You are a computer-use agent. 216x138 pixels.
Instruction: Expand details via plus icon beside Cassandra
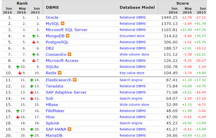tap(69, 54)
